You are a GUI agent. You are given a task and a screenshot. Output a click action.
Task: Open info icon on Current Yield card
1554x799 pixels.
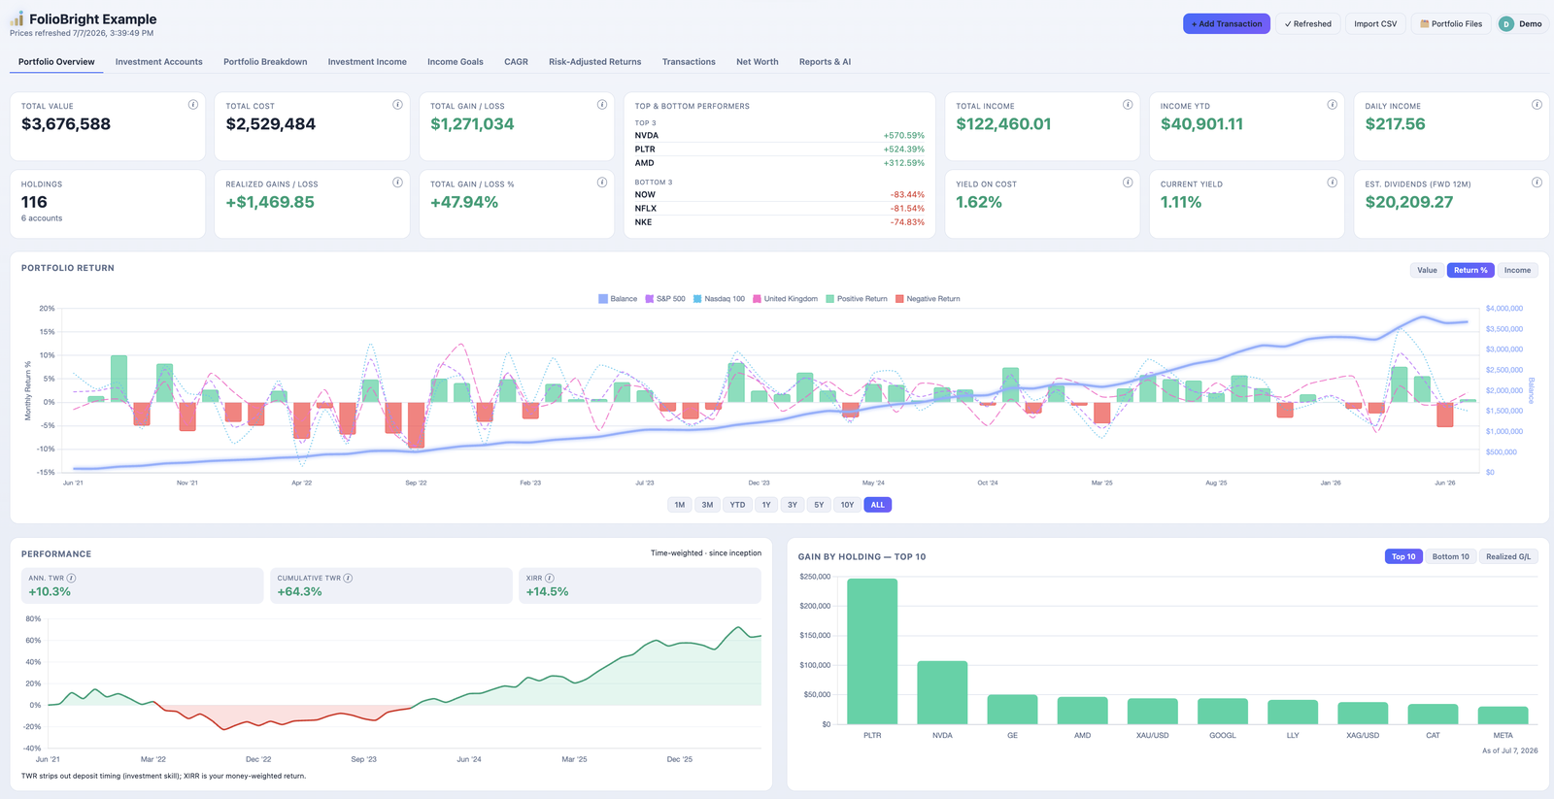(x=1333, y=183)
